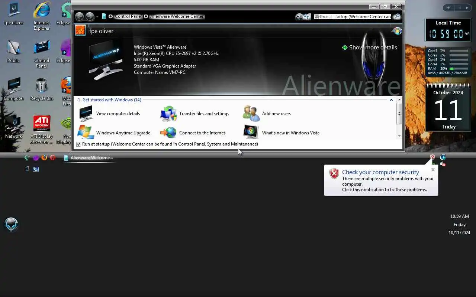The height and width of the screenshot is (297, 476).
Task: Click the Welcome Center back arrow
Action: pyautogui.click(x=79, y=16)
